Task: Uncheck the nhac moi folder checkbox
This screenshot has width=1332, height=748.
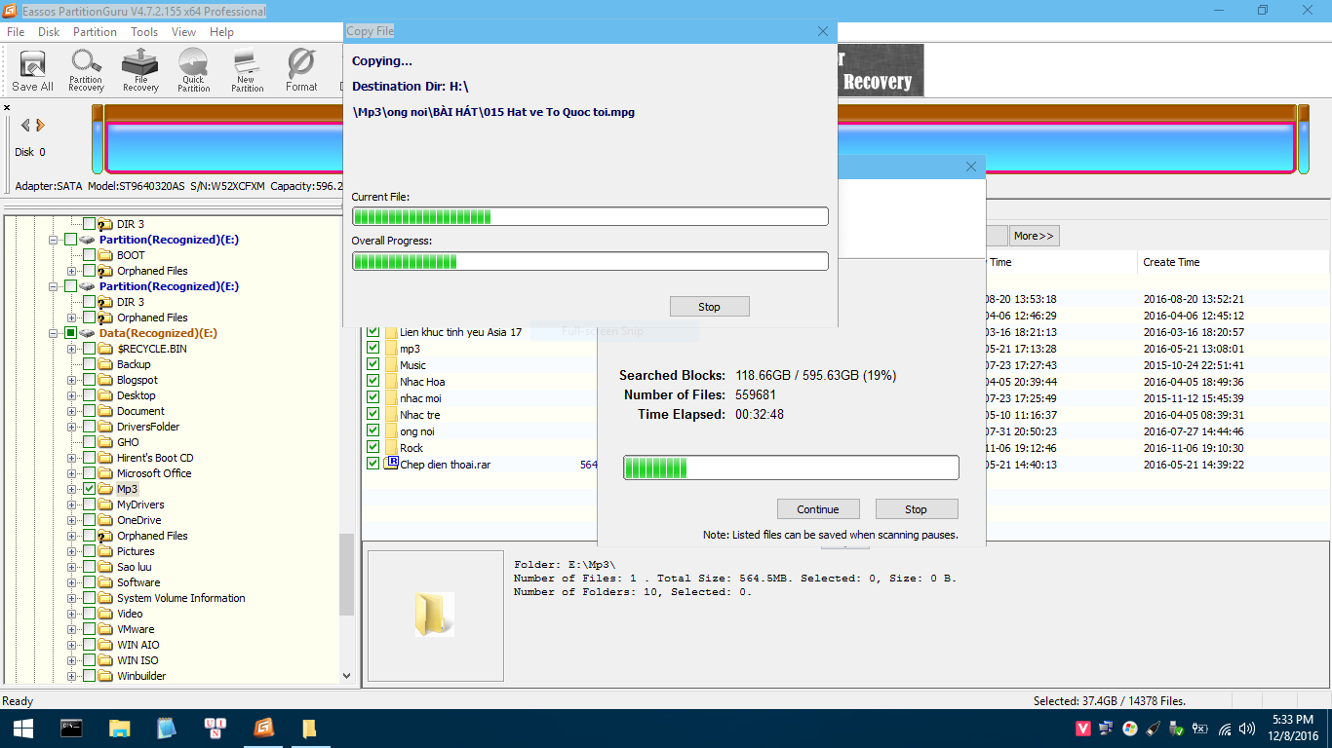Action: (x=372, y=397)
